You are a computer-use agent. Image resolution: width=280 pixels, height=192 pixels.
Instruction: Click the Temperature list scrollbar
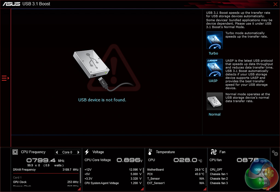pos(206,170)
